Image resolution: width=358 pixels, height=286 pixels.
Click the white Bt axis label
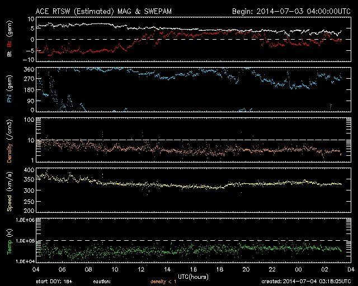click(9, 54)
